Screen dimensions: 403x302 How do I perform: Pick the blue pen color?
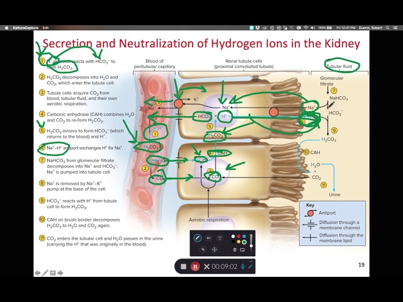tap(244, 237)
